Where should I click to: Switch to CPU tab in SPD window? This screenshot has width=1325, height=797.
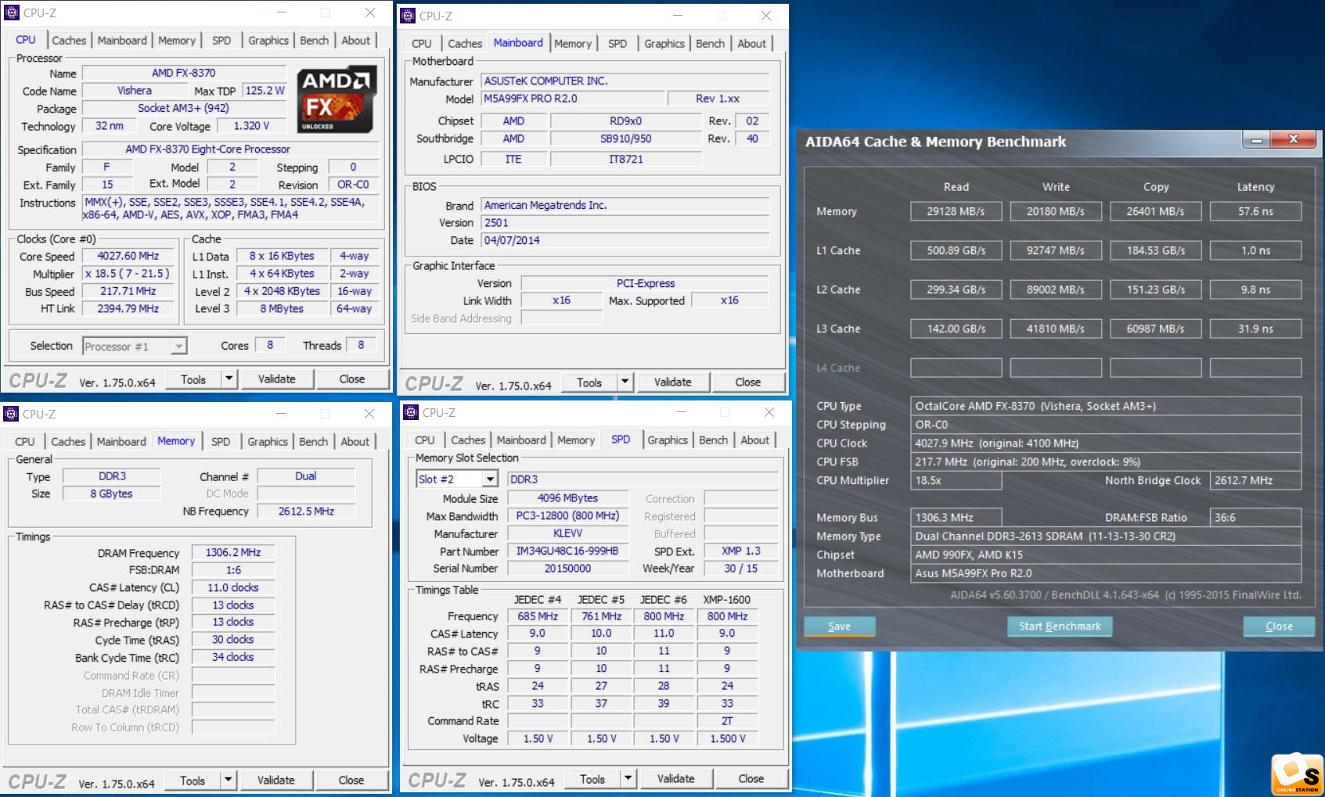click(x=425, y=440)
